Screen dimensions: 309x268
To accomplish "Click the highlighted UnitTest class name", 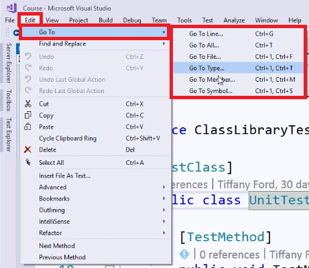I will (x=279, y=200).
